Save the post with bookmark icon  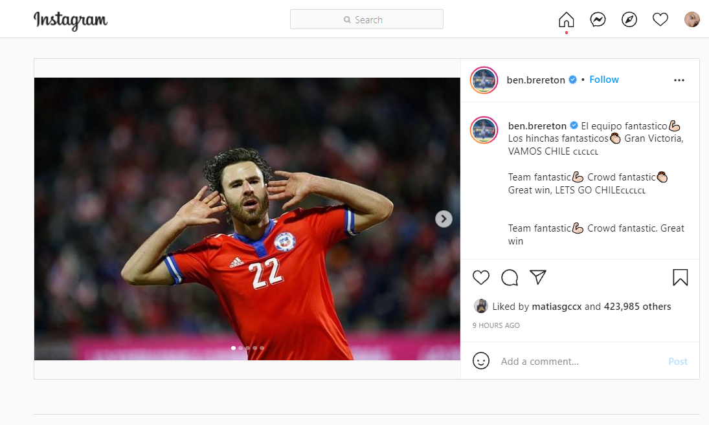[680, 278]
